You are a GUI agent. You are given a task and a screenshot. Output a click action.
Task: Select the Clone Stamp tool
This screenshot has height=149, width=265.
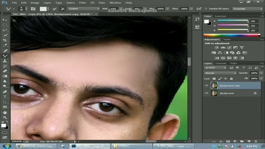click(5, 61)
